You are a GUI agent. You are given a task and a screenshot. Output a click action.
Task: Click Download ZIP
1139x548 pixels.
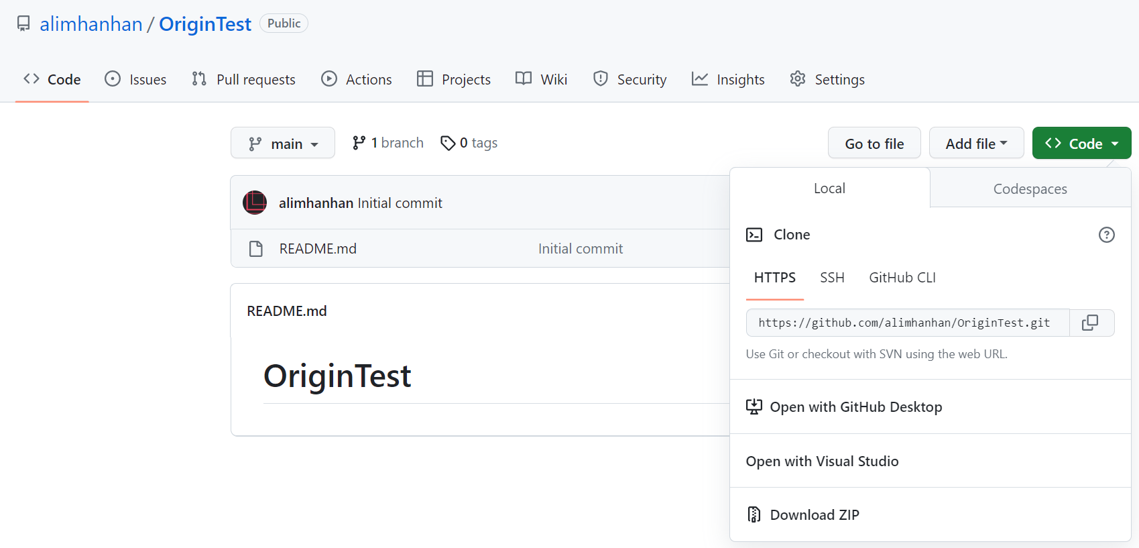pyautogui.click(x=930, y=515)
